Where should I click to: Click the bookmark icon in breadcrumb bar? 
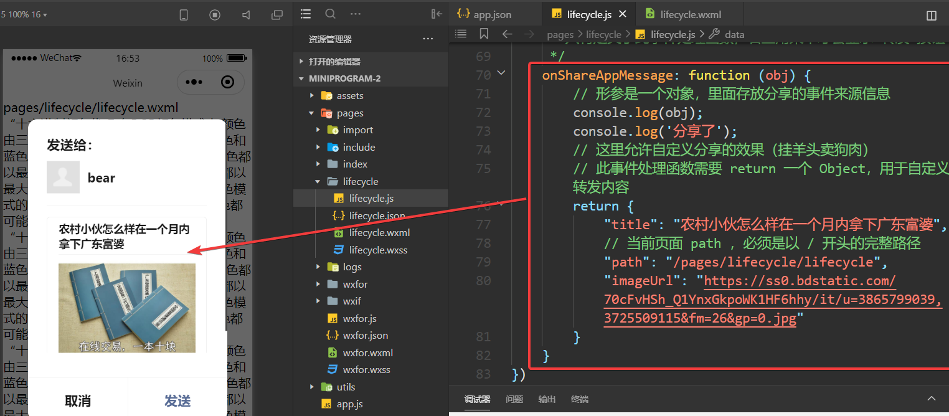[484, 34]
